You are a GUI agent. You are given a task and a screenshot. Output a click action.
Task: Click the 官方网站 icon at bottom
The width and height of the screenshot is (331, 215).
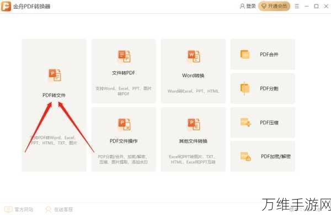(x=8, y=210)
